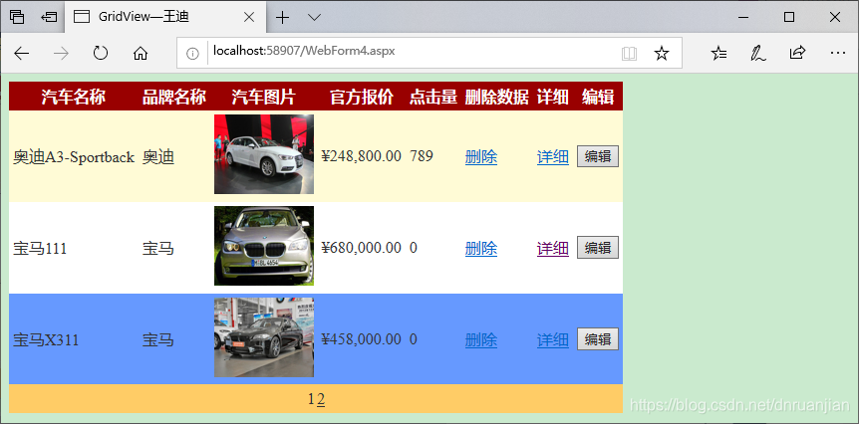Click the 官方报价 column header

click(362, 97)
